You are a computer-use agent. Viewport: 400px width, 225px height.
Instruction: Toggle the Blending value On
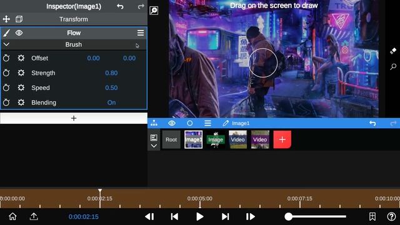tap(111, 102)
